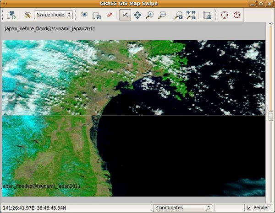The image size is (275, 213).
Task: Uncheck the Render checkbox
Action: tap(249, 208)
